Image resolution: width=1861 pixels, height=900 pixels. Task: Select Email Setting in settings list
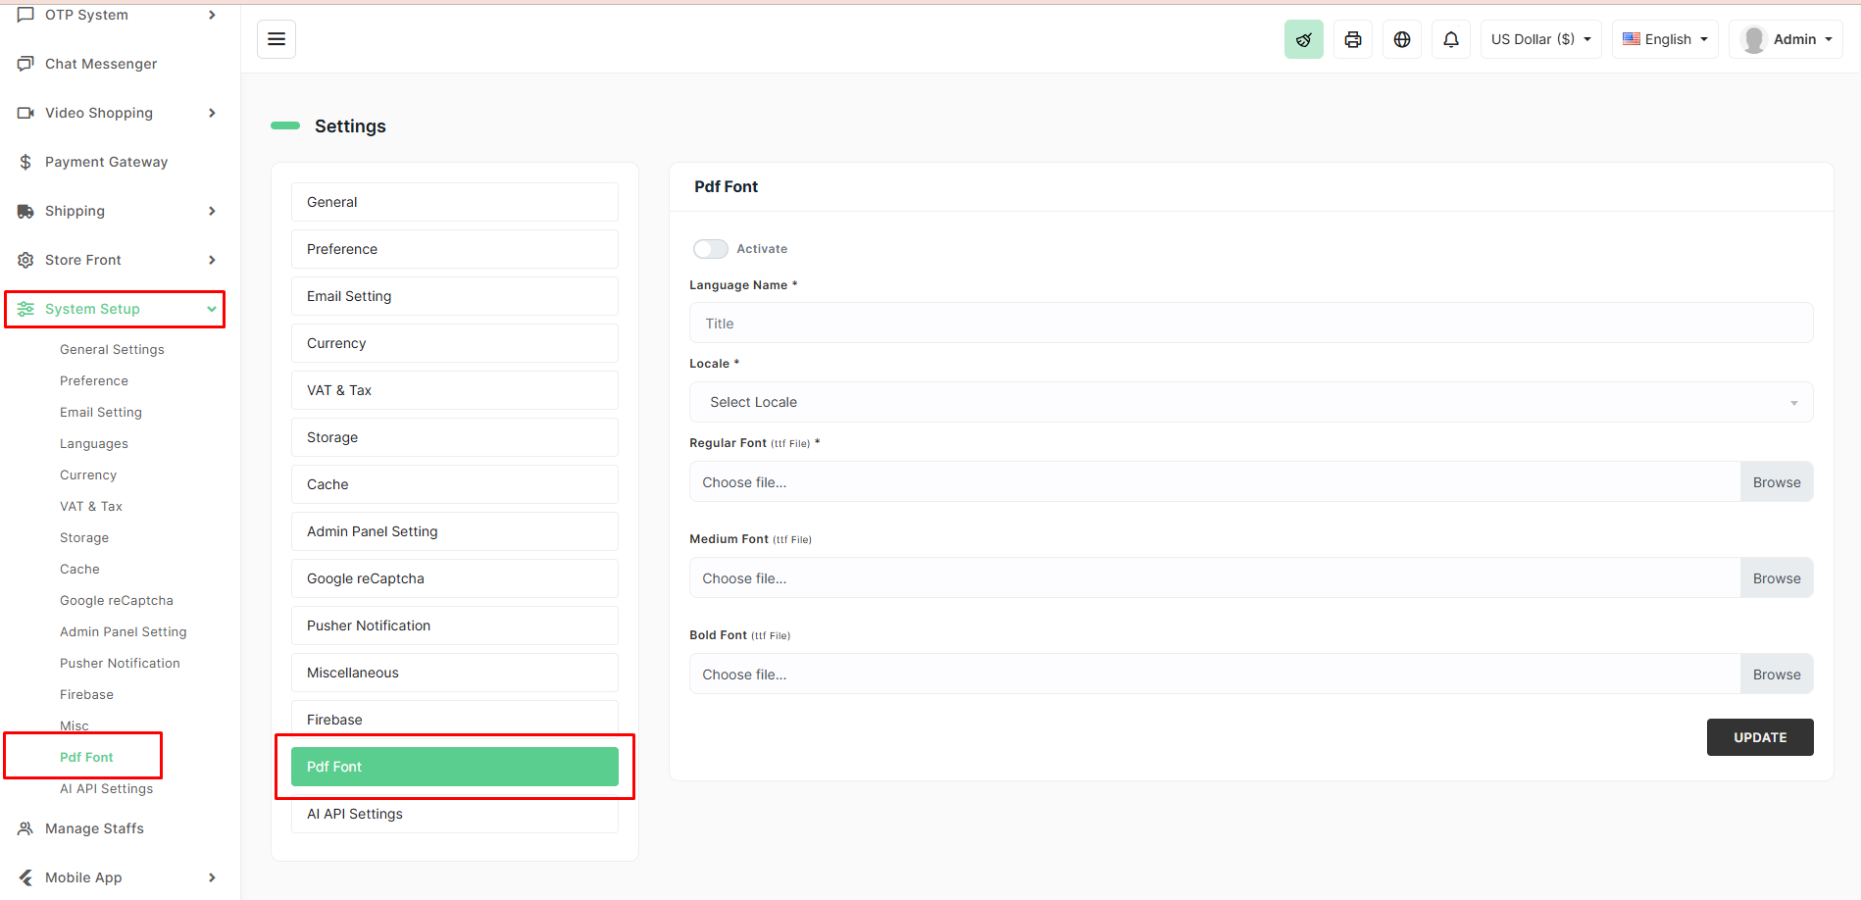click(x=454, y=296)
